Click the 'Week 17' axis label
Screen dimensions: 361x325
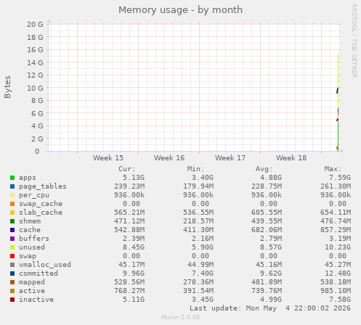click(230, 158)
